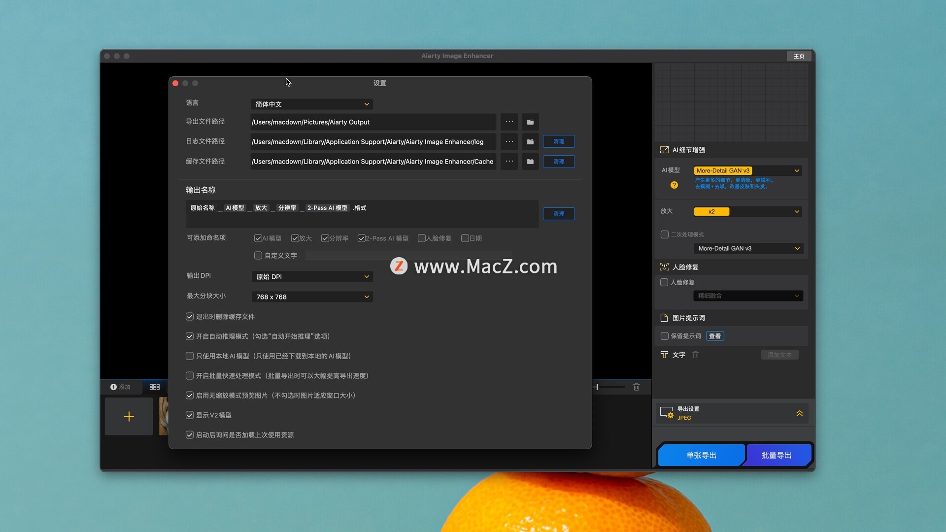Viewport: 946px width, 532px height.
Task: Click the output name template field
Action: [362, 214]
